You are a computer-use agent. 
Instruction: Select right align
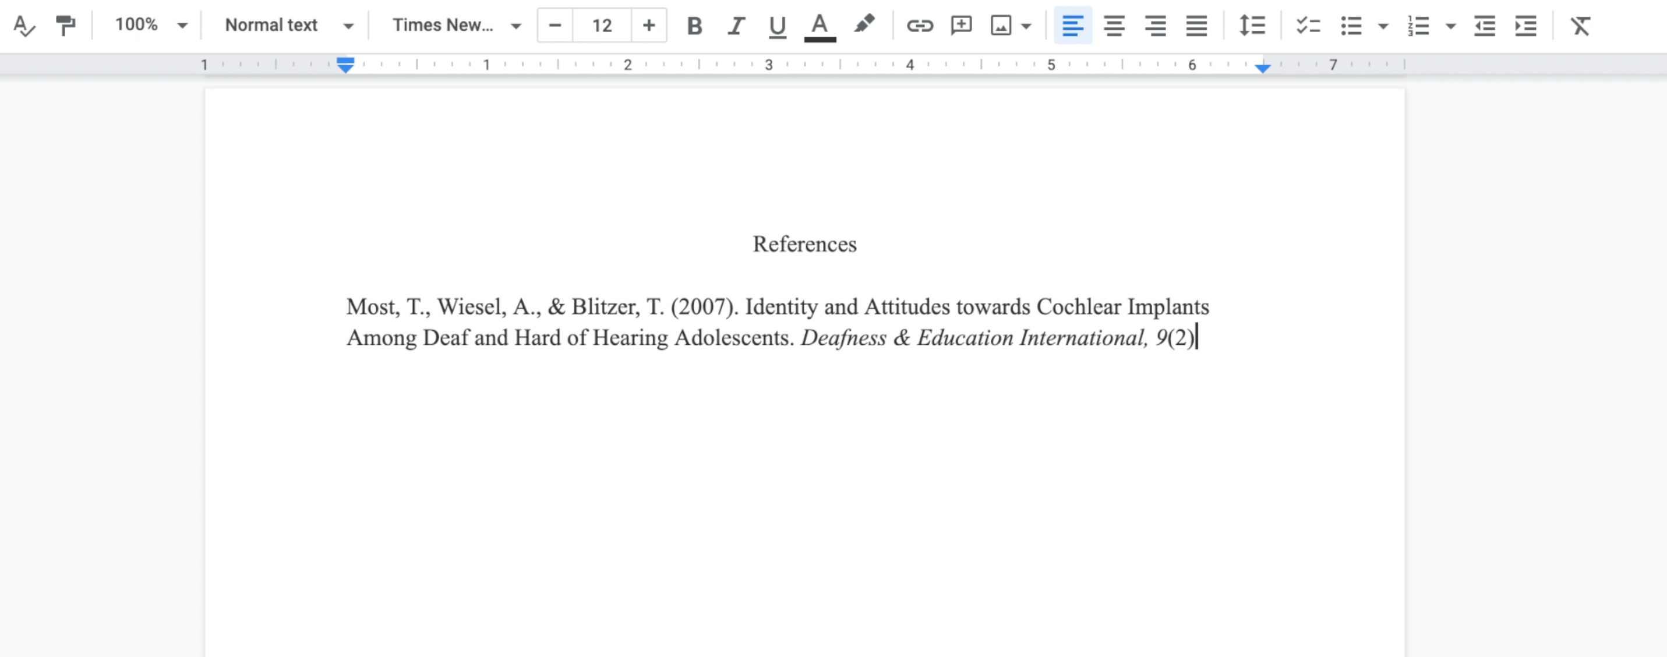1155,26
